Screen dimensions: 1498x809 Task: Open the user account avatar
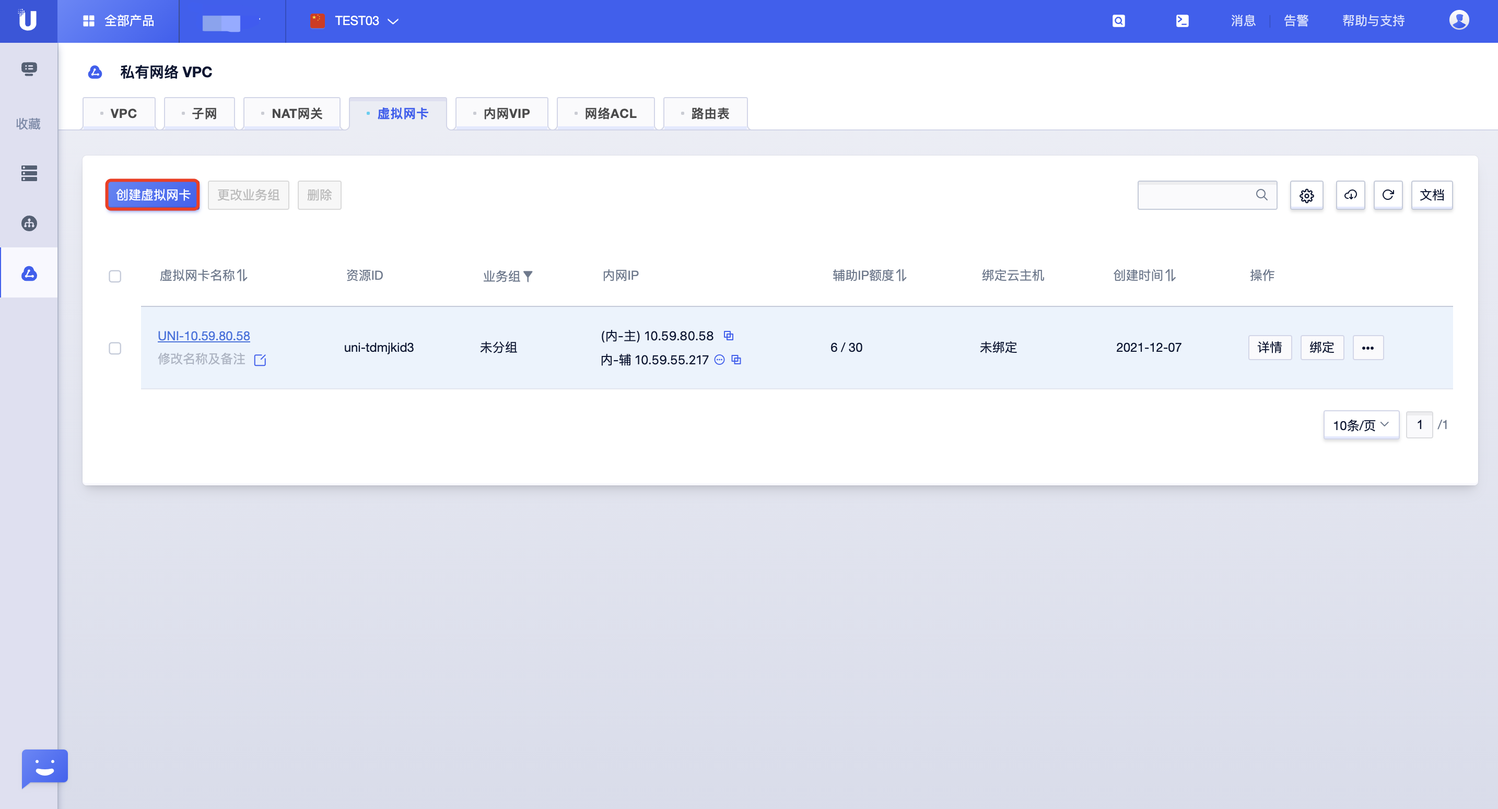tap(1458, 20)
